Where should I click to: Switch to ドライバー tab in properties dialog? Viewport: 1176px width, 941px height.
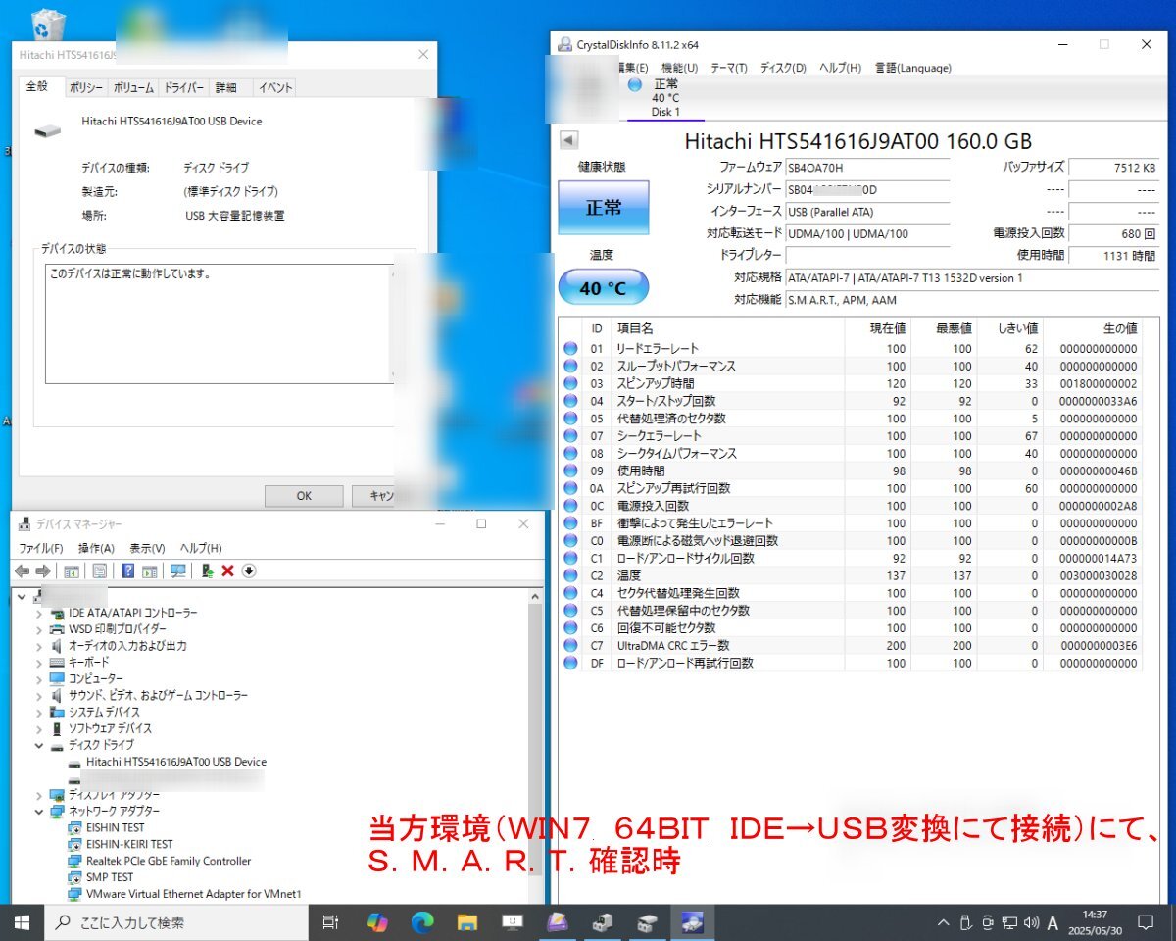tap(183, 88)
